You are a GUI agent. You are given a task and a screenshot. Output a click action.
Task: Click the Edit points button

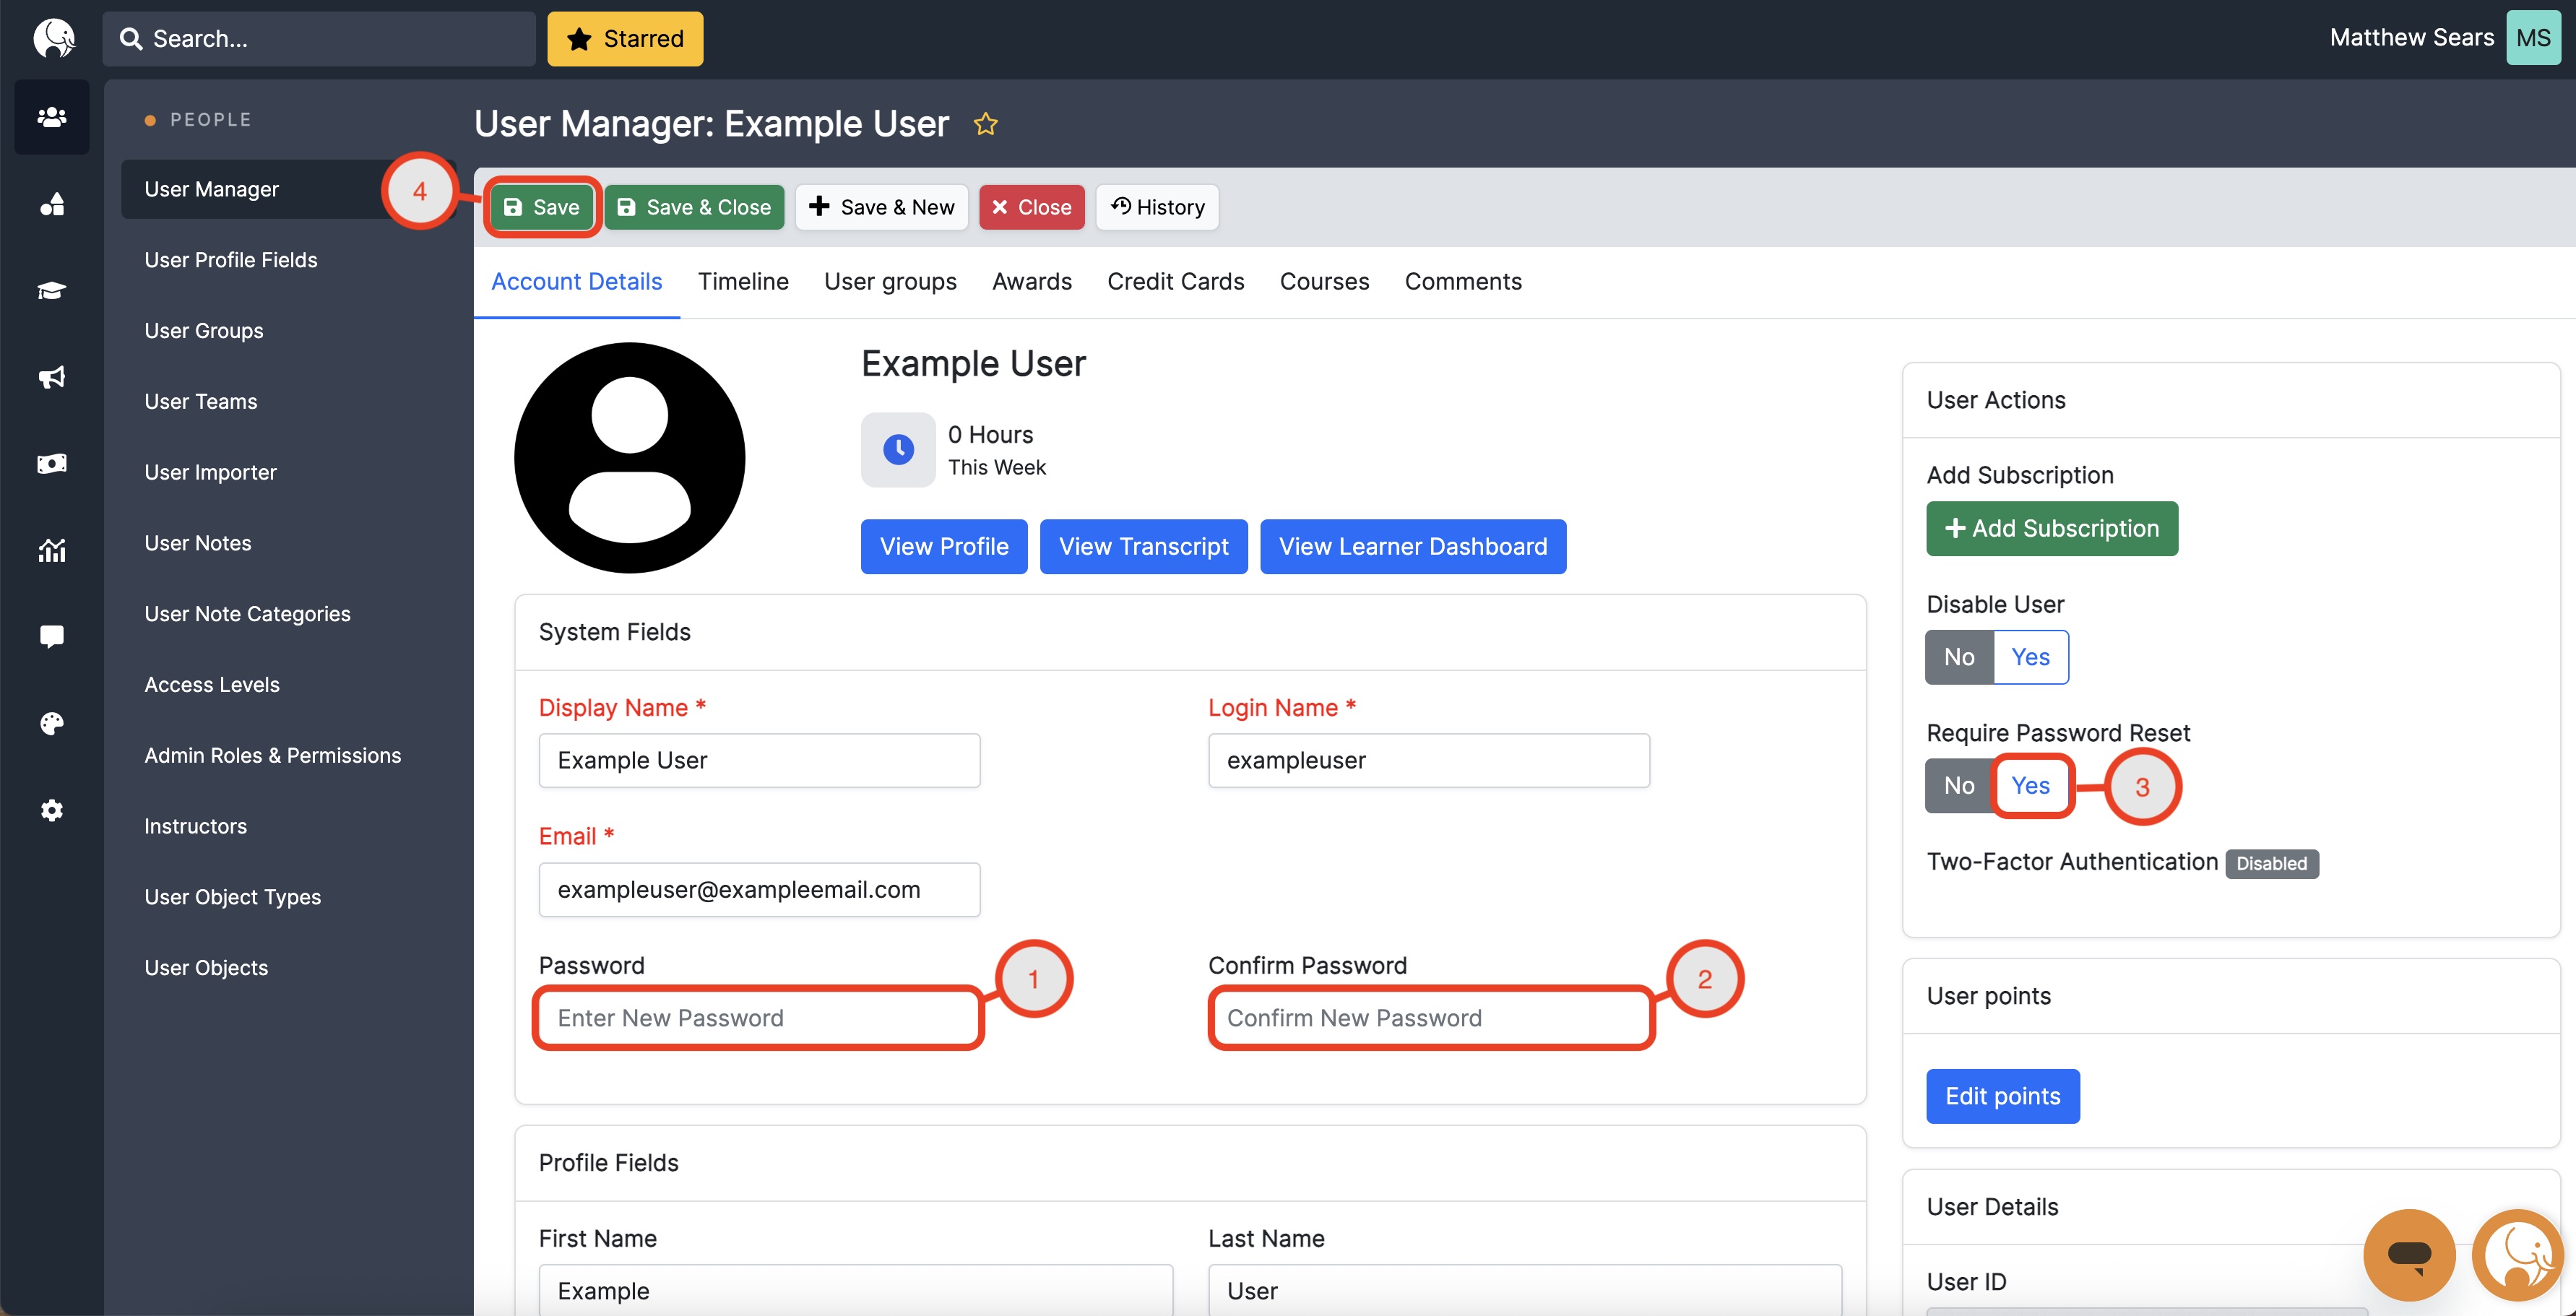coord(2002,1096)
